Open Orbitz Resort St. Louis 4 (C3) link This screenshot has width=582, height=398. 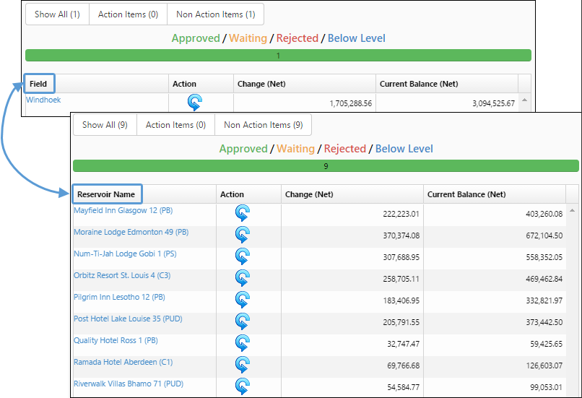pos(122,275)
